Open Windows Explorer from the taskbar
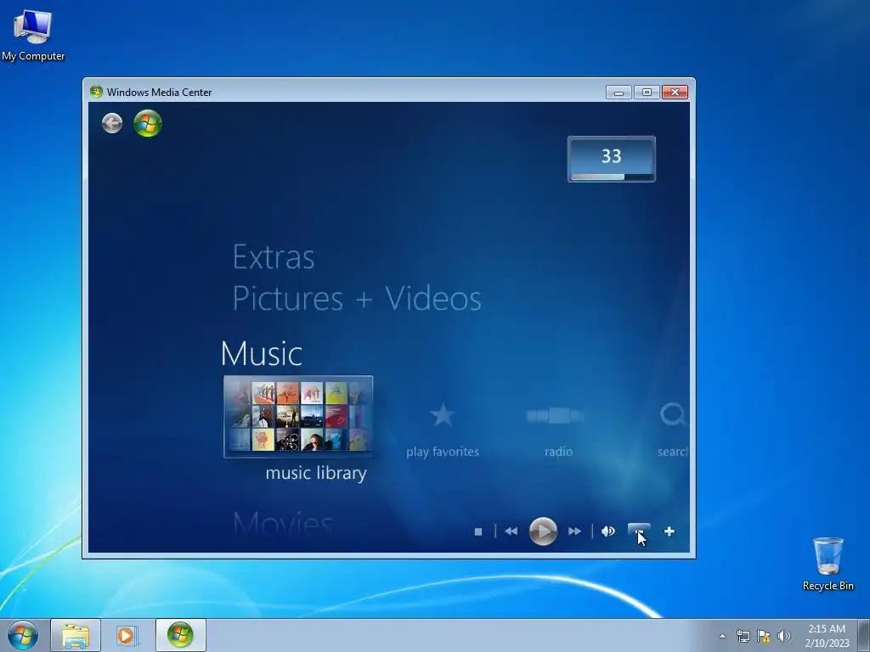Image resolution: width=870 pixels, height=652 pixels. tap(76, 635)
